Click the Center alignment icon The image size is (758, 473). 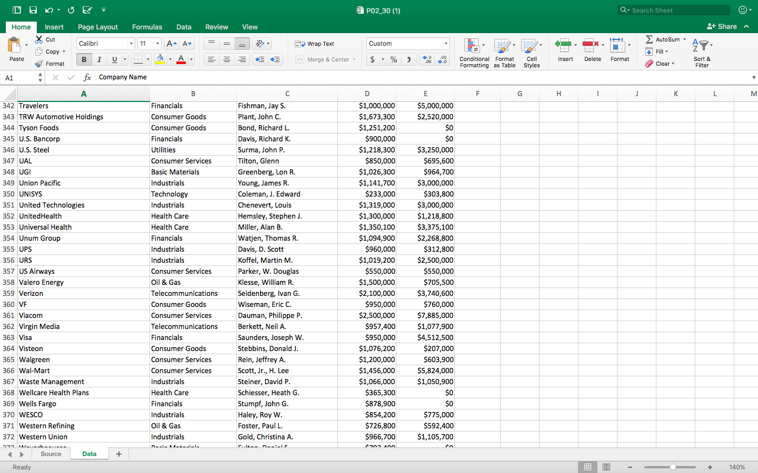point(227,59)
